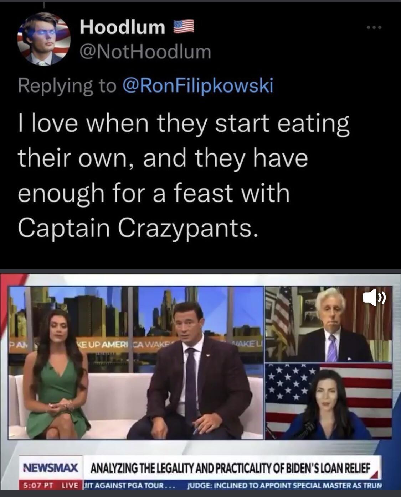Tap Hoodlum's profile avatar picture
401x497 pixels.
click(43, 37)
